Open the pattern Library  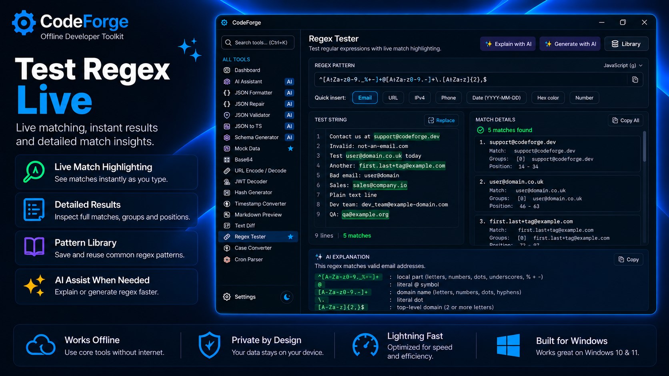pos(626,44)
